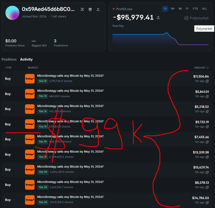Open Strategy market icon on the $13,629.74 row
This screenshot has width=215, height=208.
tap(30, 170)
